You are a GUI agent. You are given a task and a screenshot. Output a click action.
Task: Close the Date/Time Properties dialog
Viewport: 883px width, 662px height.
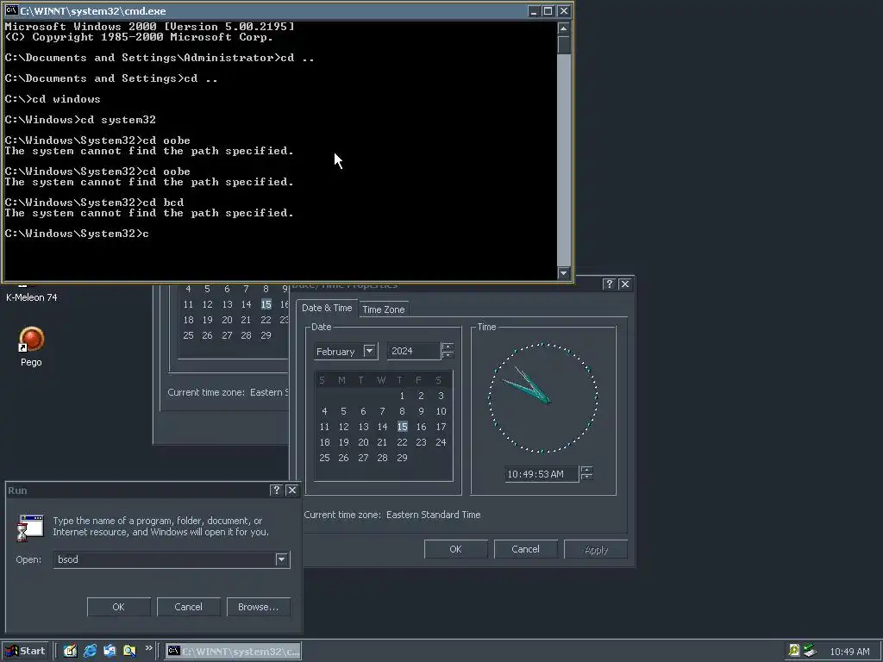[x=625, y=284]
